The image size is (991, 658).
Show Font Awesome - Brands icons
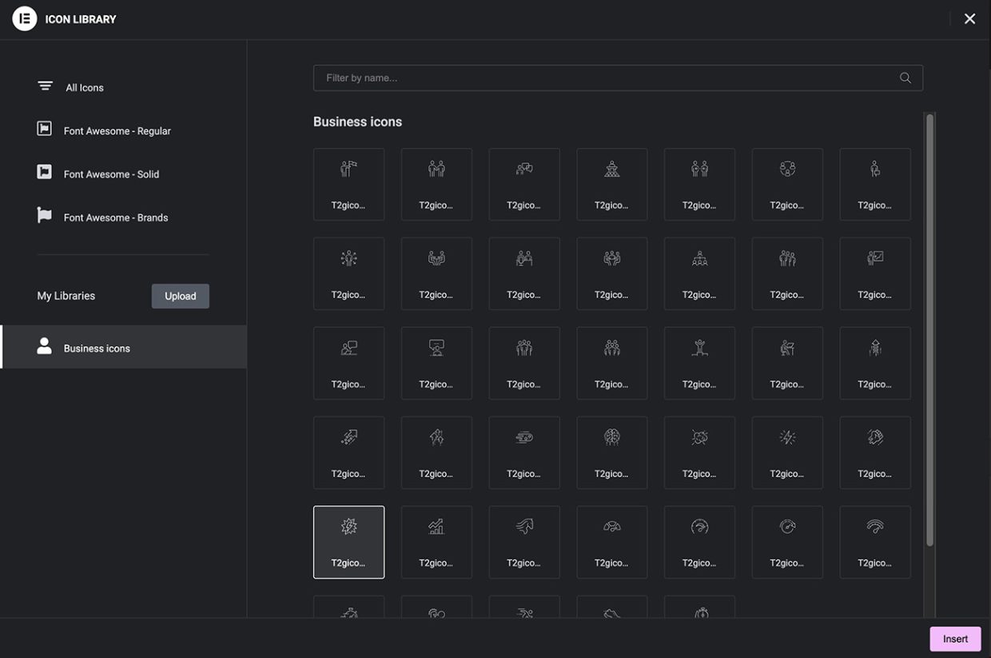click(115, 217)
